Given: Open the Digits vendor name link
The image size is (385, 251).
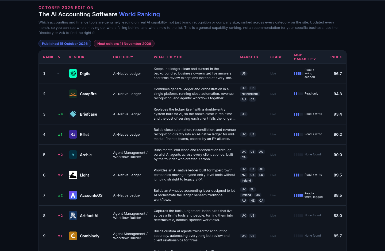Looking at the screenshot, I should 85,74.
